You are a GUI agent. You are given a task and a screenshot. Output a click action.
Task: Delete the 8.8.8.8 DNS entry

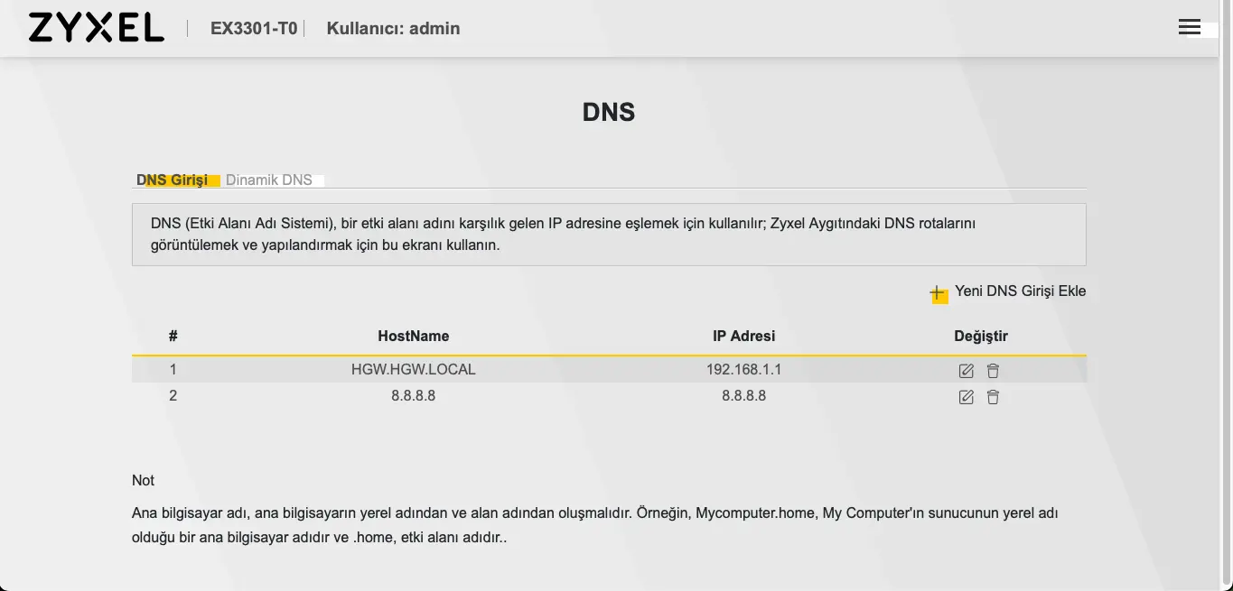click(x=993, y=397)
